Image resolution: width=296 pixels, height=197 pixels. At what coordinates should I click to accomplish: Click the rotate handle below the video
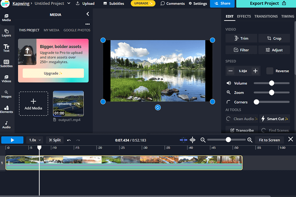coord(158,107)
